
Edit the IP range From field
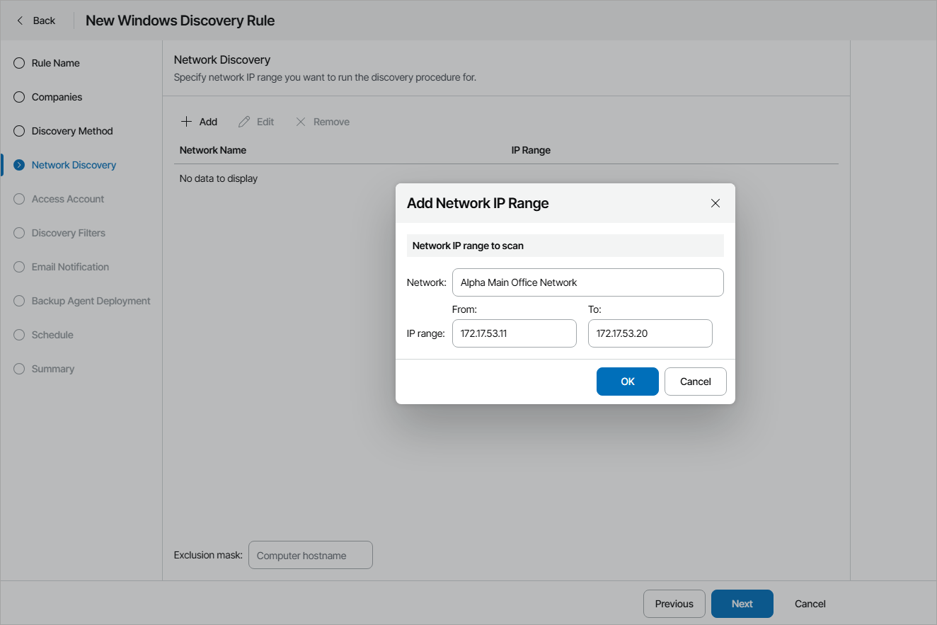coord(514,333)
